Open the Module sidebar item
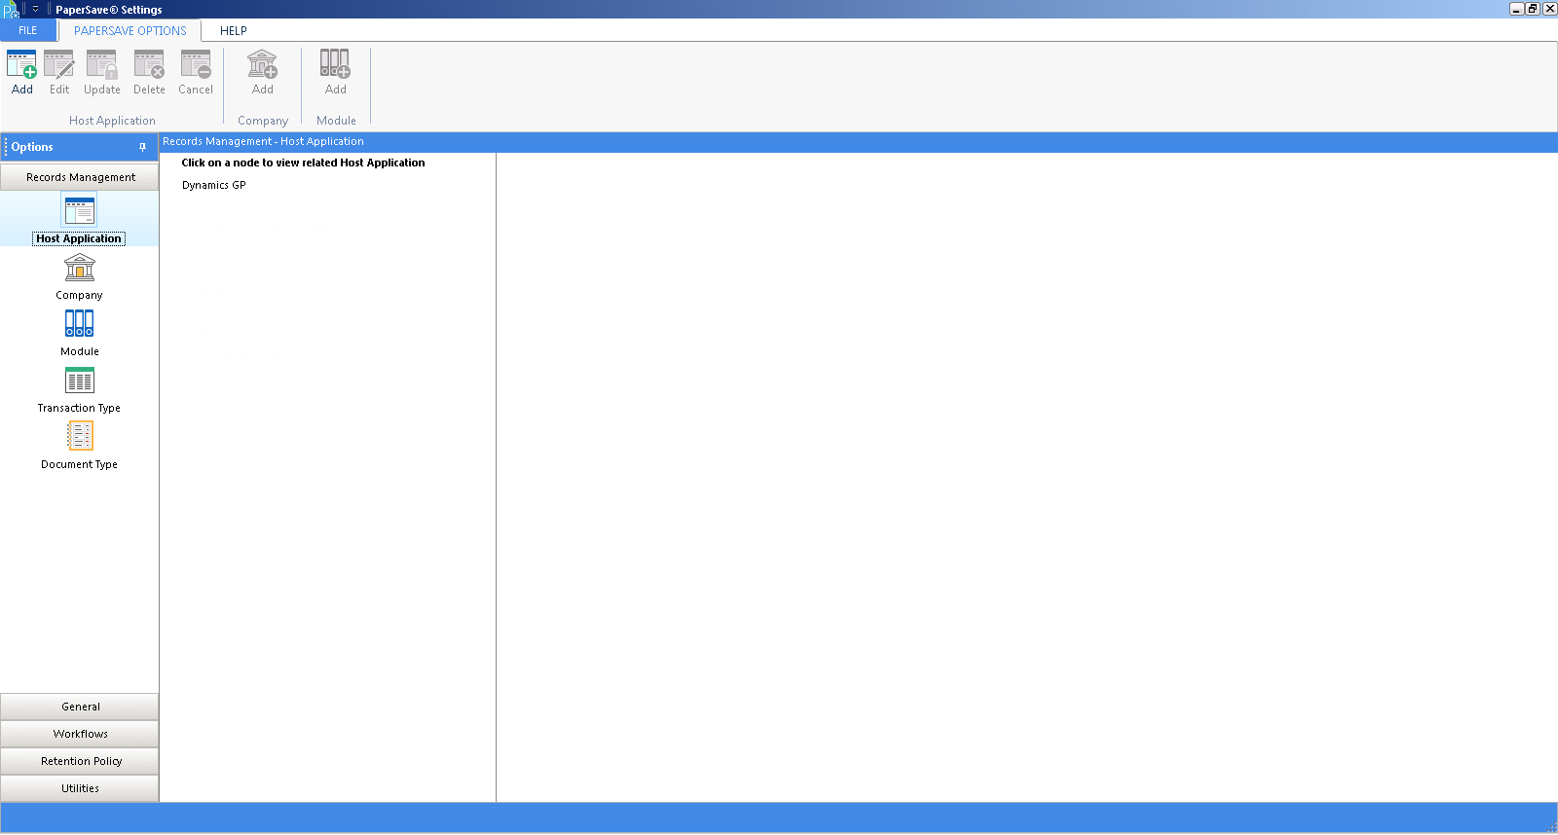 tap(79, 333)
